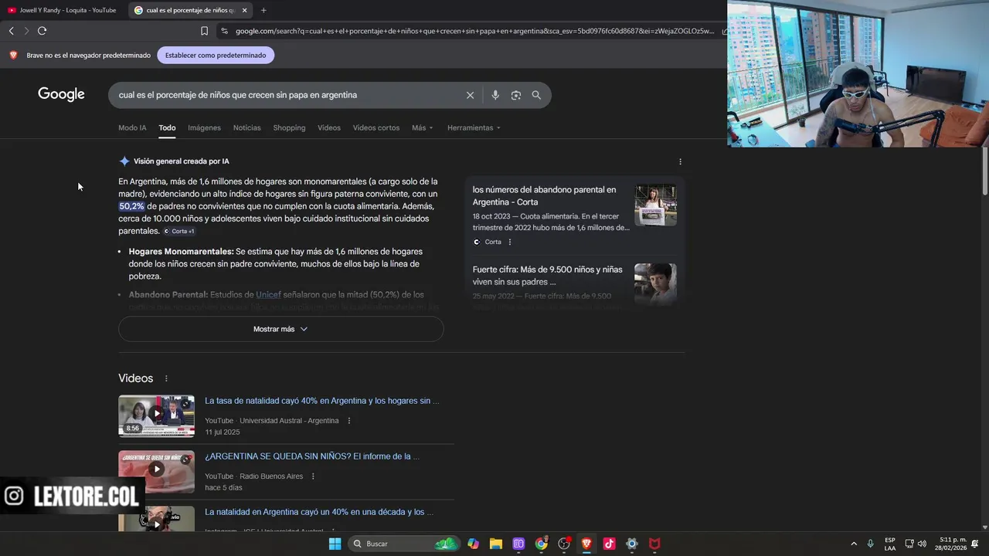Open the gear settings app in taskbar

631,544
